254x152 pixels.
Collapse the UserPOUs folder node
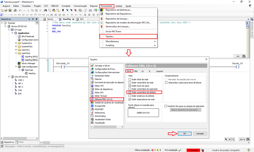16,53
